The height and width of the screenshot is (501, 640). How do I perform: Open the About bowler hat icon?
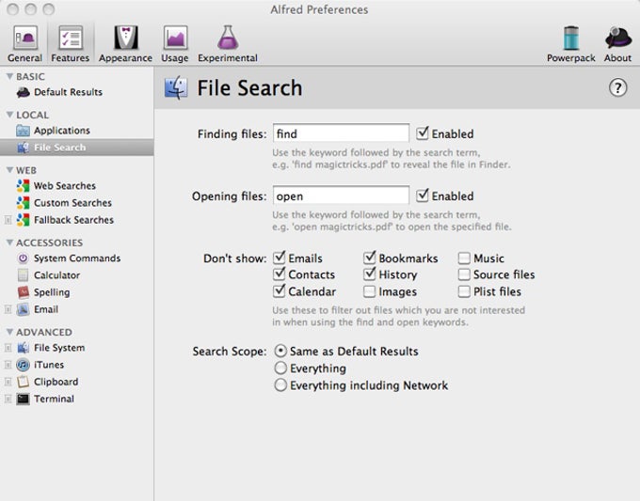618,39
